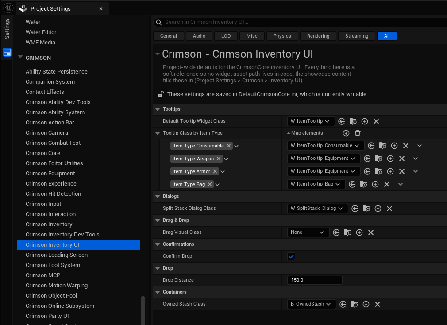The width and height of the screenshot is (447, 325).
Task: Use selected asset for Default Tooltip Widget Class
Action: (x=341, y=121)
